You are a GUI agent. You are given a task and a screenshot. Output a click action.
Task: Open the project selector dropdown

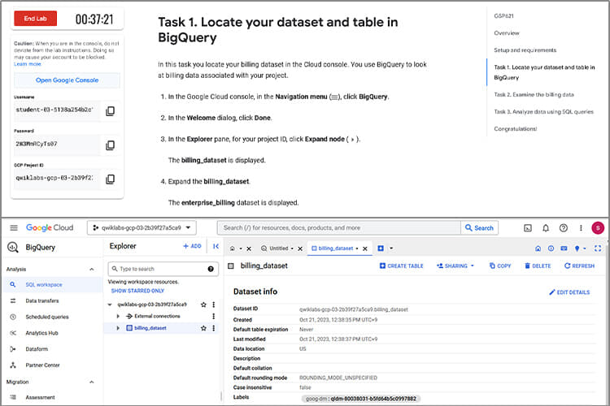[143, 228]
